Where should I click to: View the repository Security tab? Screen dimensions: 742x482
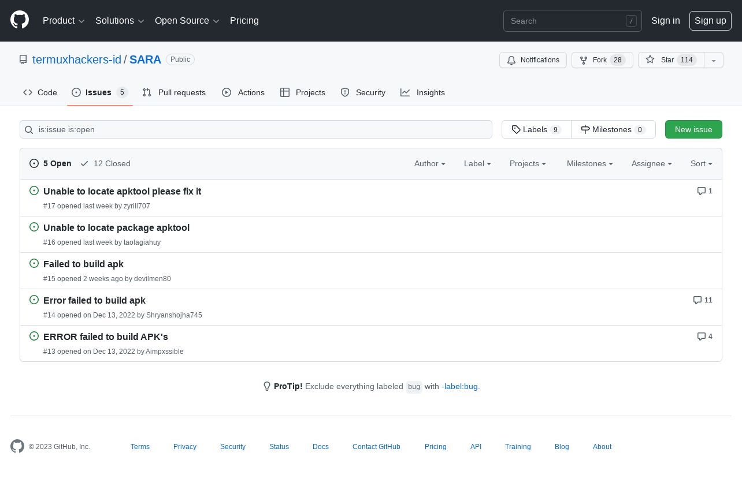[x=363, y=92]
